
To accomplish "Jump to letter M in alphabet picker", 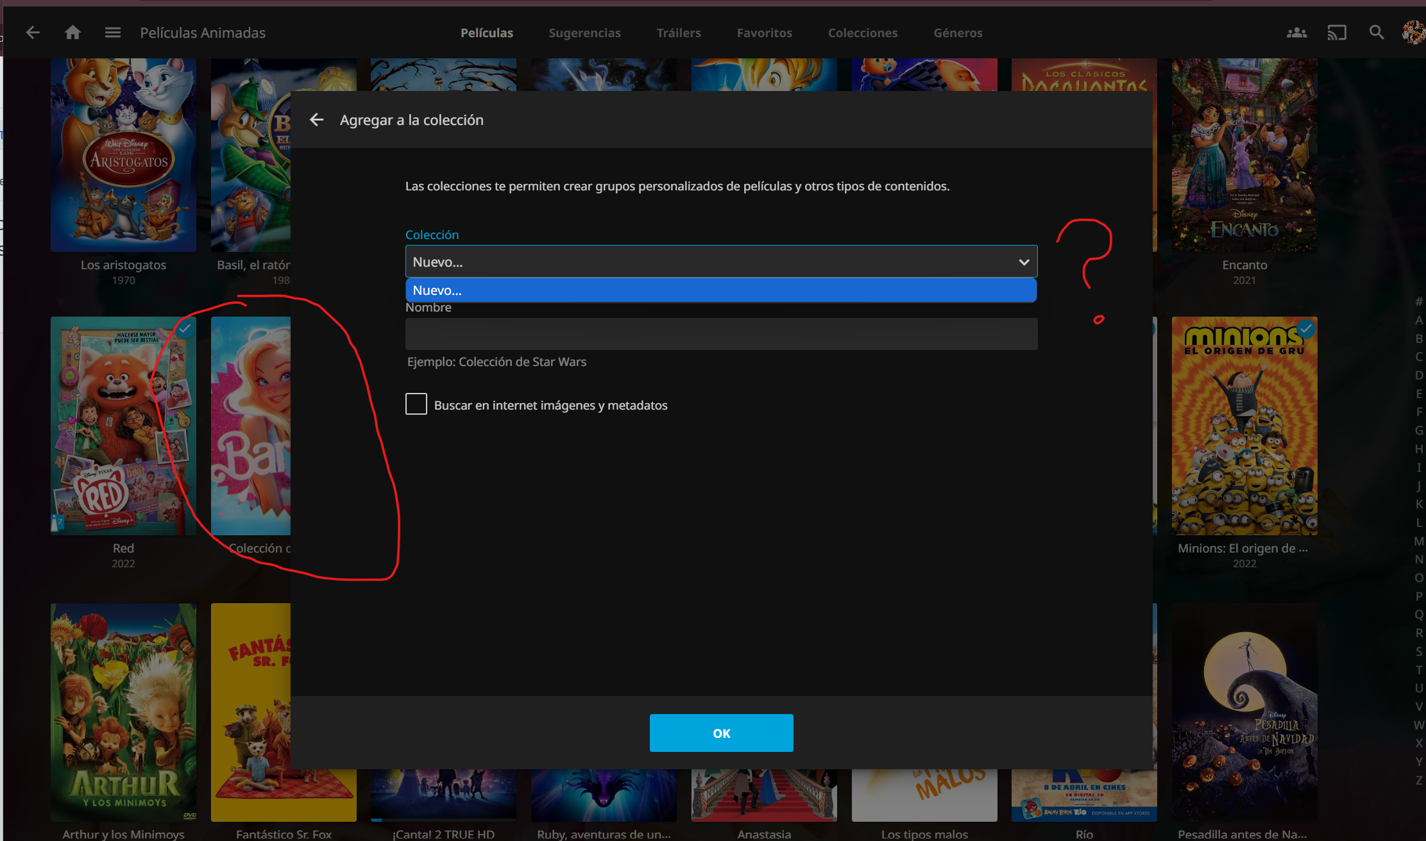I will pos(1418,541).
